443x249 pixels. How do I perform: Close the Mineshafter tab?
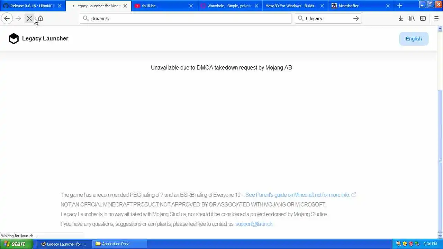pos(388,6)
